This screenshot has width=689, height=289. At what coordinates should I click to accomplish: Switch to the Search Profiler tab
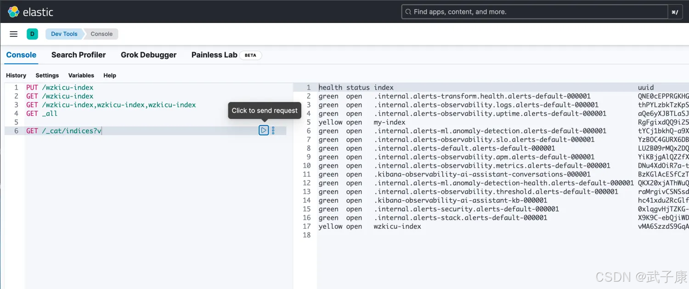coord(79,55)
